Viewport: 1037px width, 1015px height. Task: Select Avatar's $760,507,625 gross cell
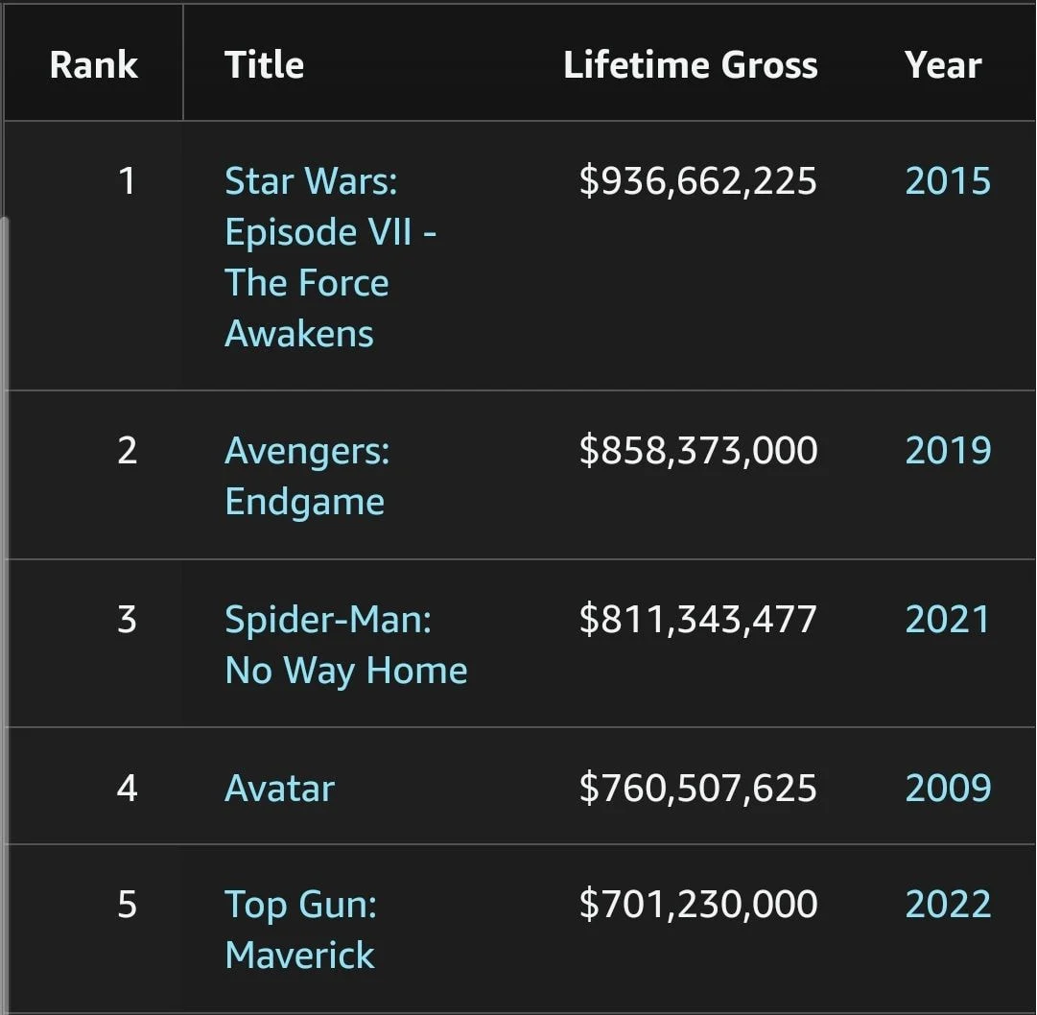pyautogui.click(x=697, y=789)
